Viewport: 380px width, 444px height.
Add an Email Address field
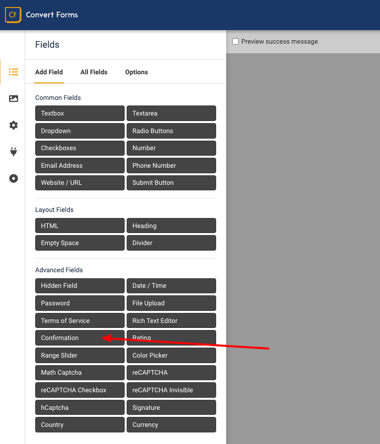click(x=80, y=166)
